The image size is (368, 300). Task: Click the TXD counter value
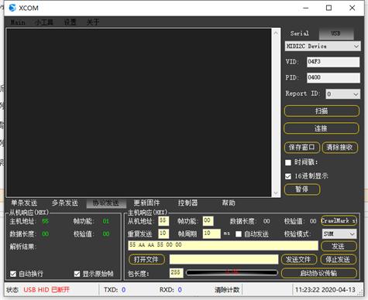[123, 290]
